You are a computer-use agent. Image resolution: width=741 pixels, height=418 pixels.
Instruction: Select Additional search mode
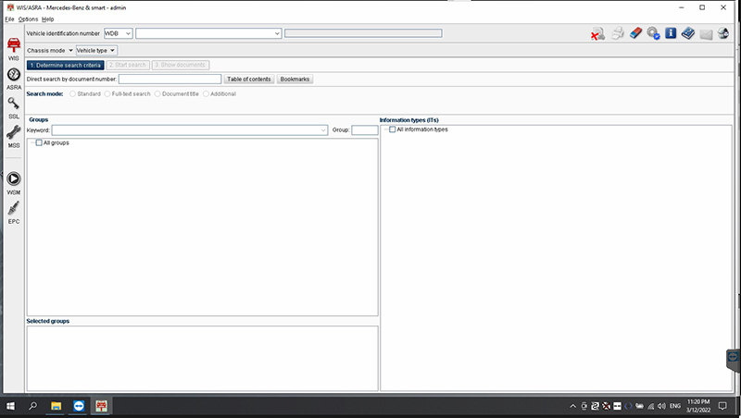(206, 94)
